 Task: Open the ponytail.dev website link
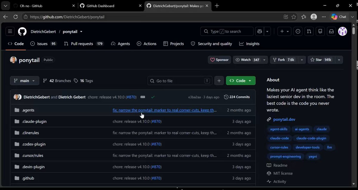point(284,119)
